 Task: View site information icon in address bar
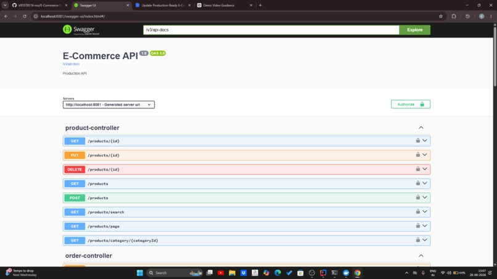point(36,16)
